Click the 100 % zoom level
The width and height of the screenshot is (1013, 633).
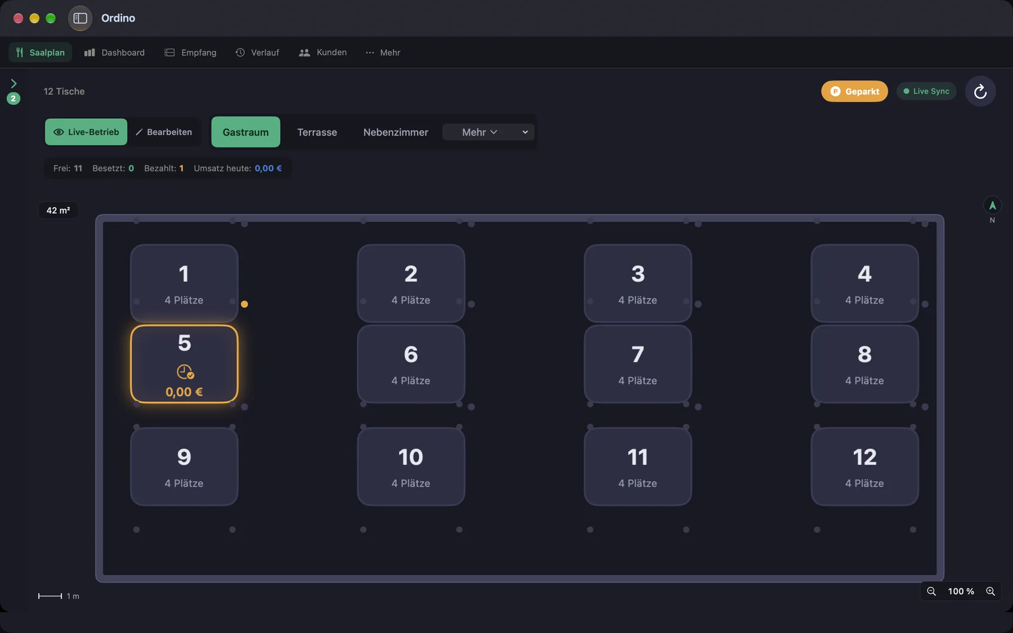pyautogui.click(x=961, y=591)
